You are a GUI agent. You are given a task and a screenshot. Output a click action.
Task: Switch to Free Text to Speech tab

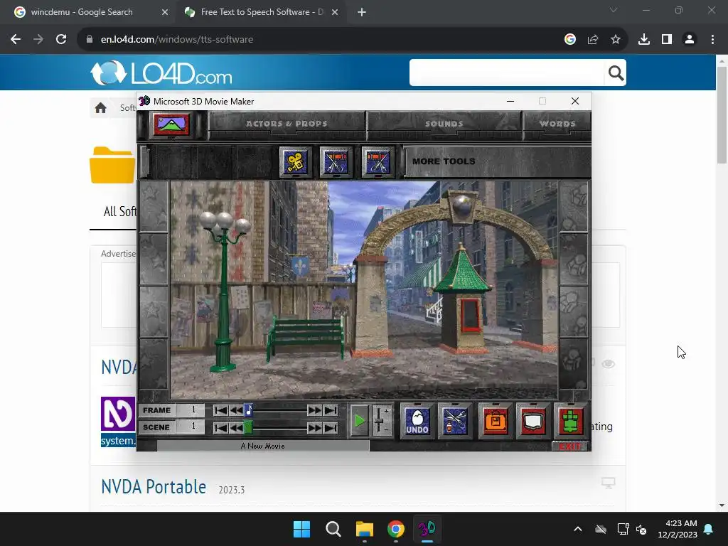[x=260, y=12]
